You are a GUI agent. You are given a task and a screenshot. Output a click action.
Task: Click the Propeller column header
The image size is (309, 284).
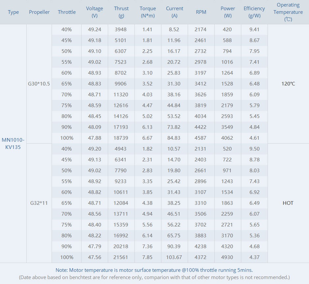tap(39, 12)
